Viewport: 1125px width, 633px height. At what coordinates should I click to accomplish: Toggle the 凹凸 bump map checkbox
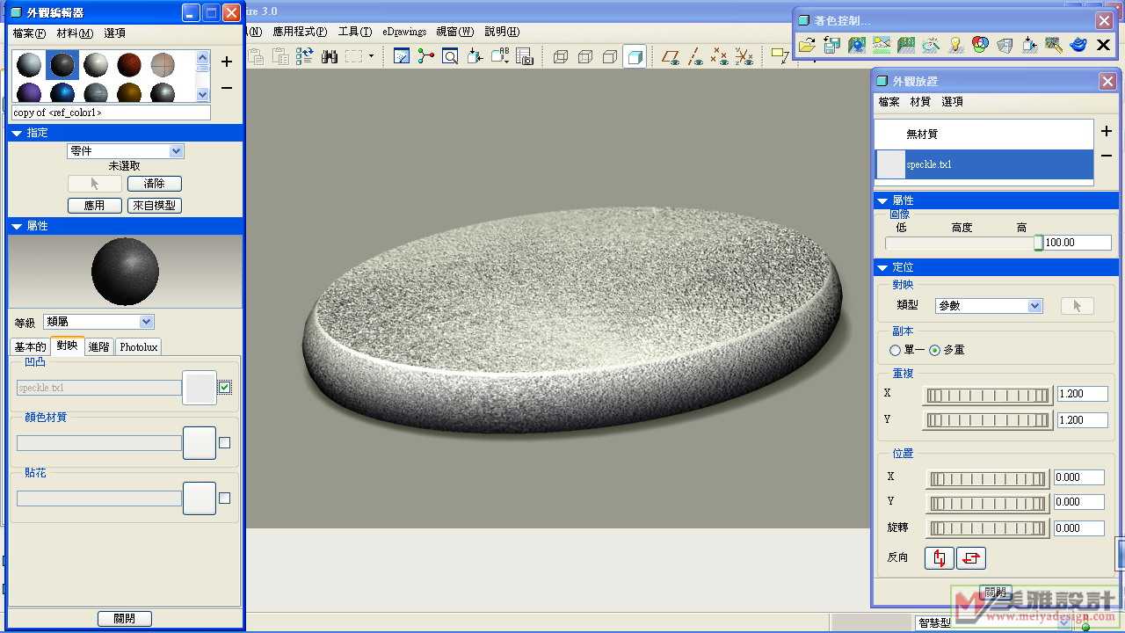pyautogui.click(x=225, y=388)
